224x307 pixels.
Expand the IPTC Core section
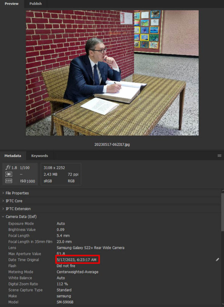(14, 201)
